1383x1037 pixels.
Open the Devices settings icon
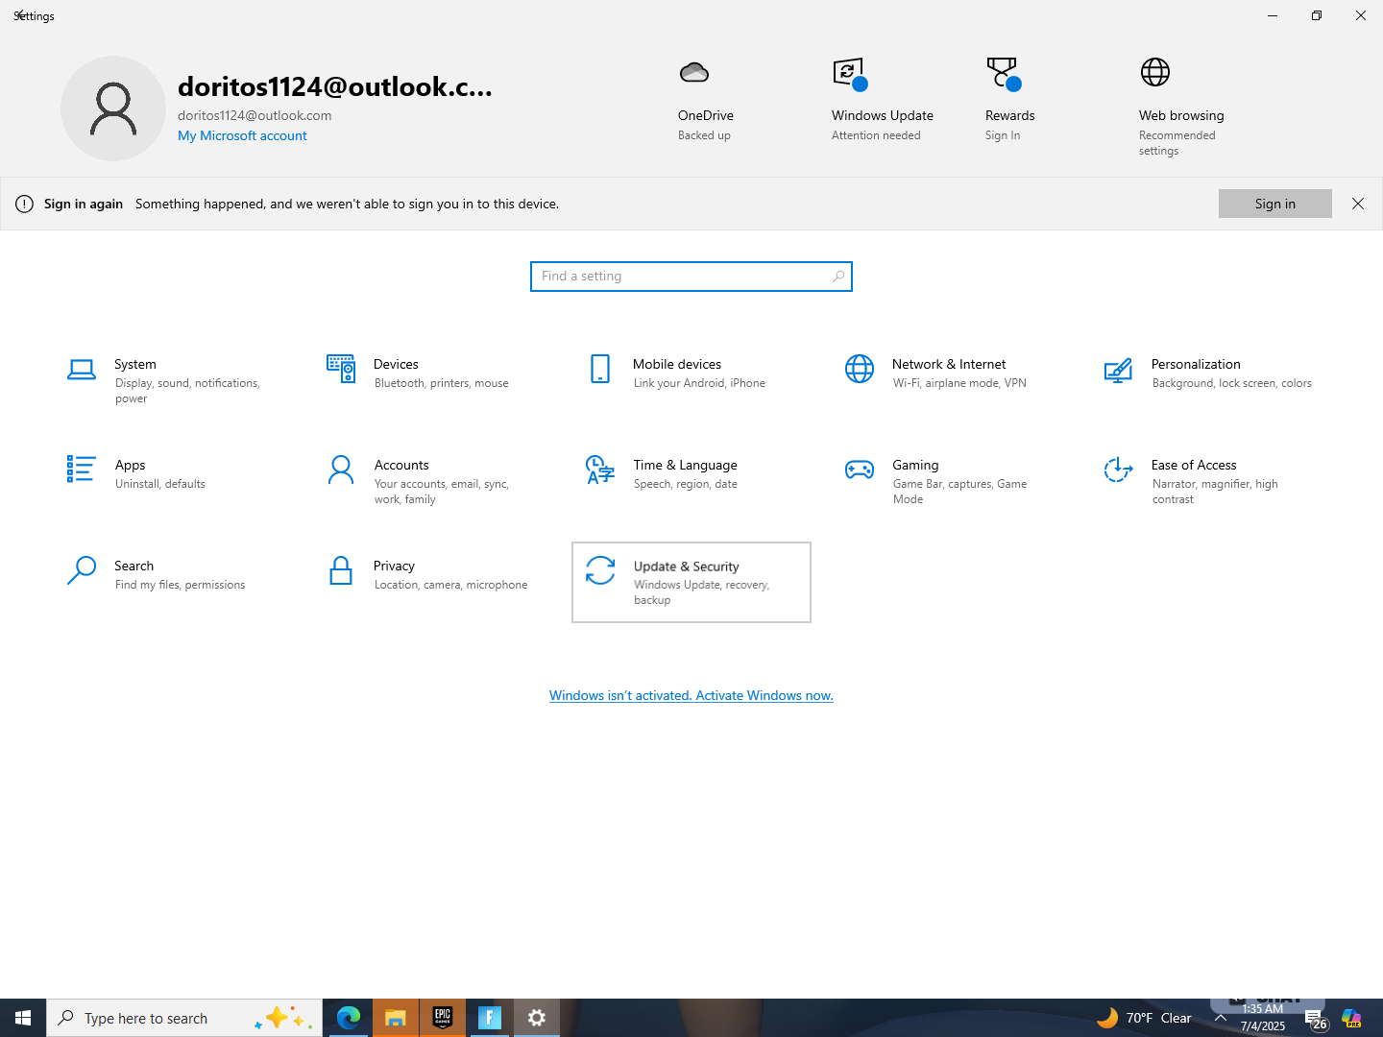[x=341, y=369]
